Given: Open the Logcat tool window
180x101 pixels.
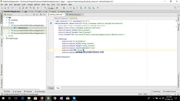Looking at the screenshot, I should 17,91.
